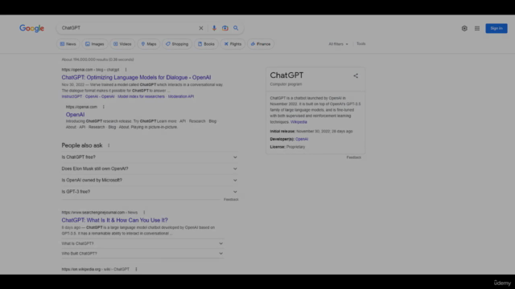
Task: Filter results by Videos
Action: tap(122, 44)
